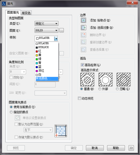140x155 pixels.
Task: Pick the white 白 color option
Action: [x=47, y=75]
